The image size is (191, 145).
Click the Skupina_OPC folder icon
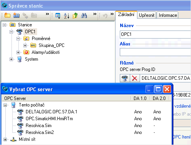point(33,45)
